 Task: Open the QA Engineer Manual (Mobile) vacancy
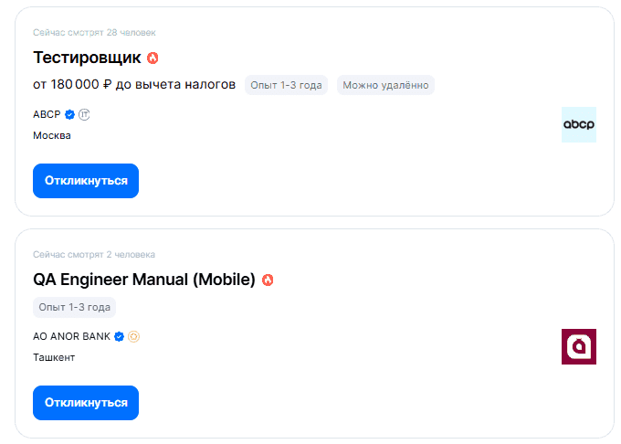(144, 280)
